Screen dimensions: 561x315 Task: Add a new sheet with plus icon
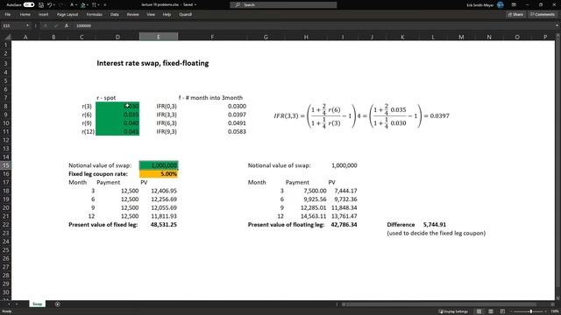pyautogui.click(x=57, y=304)
